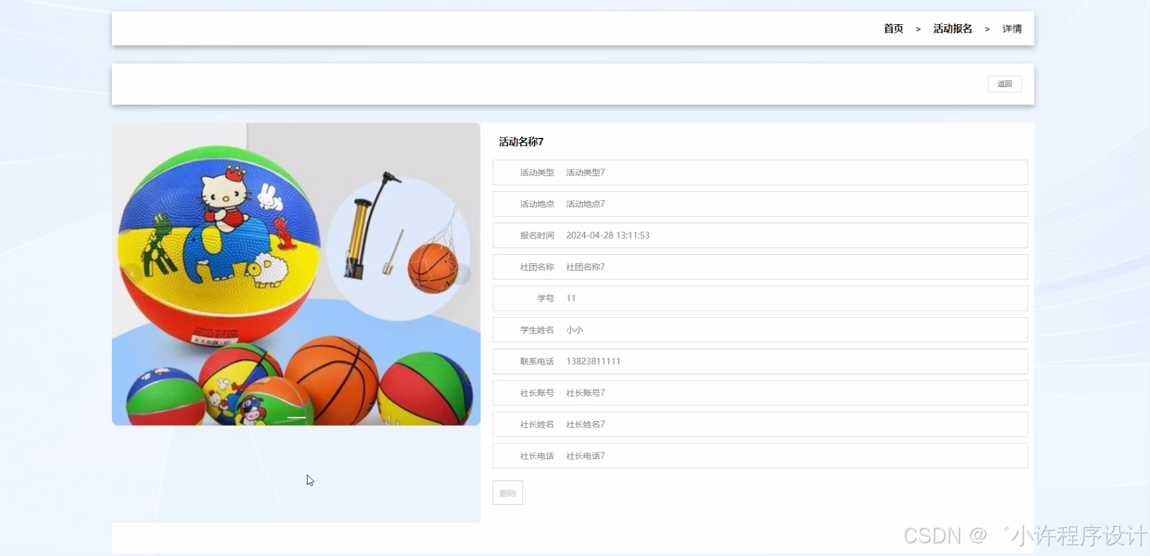
Task: Click the value "活动类型7"
Action: 585,172
